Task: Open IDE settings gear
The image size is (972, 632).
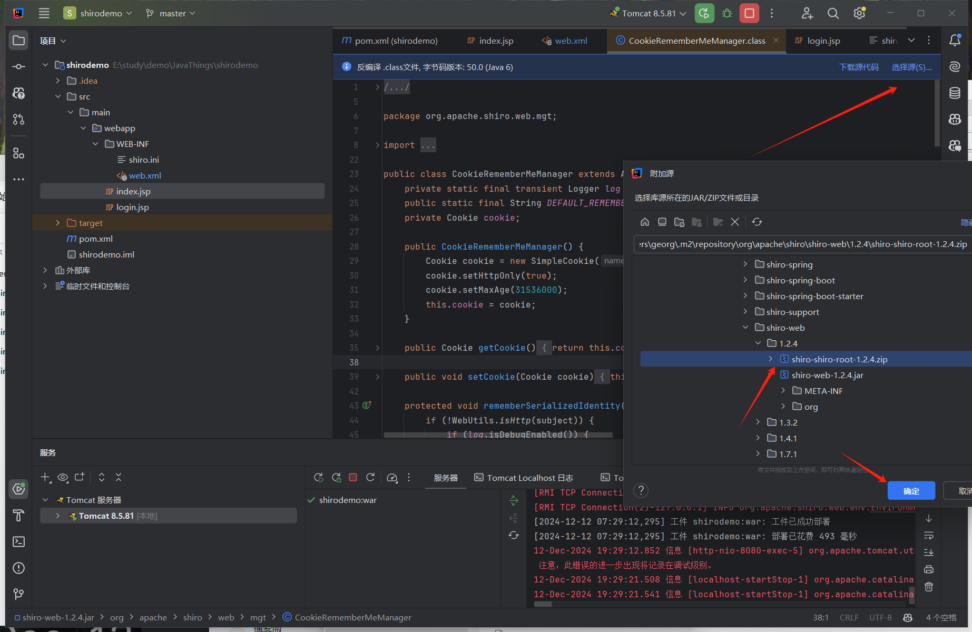Action: tap(859, 13)
